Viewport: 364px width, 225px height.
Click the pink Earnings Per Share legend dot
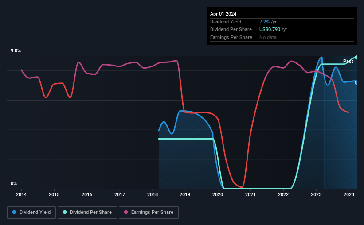(x=126, y=212)
